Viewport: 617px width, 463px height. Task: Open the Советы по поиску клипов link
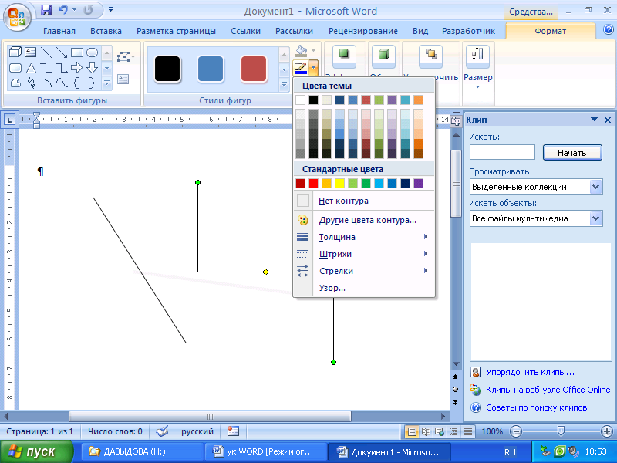pyautogui.click(x=536, y=407)
